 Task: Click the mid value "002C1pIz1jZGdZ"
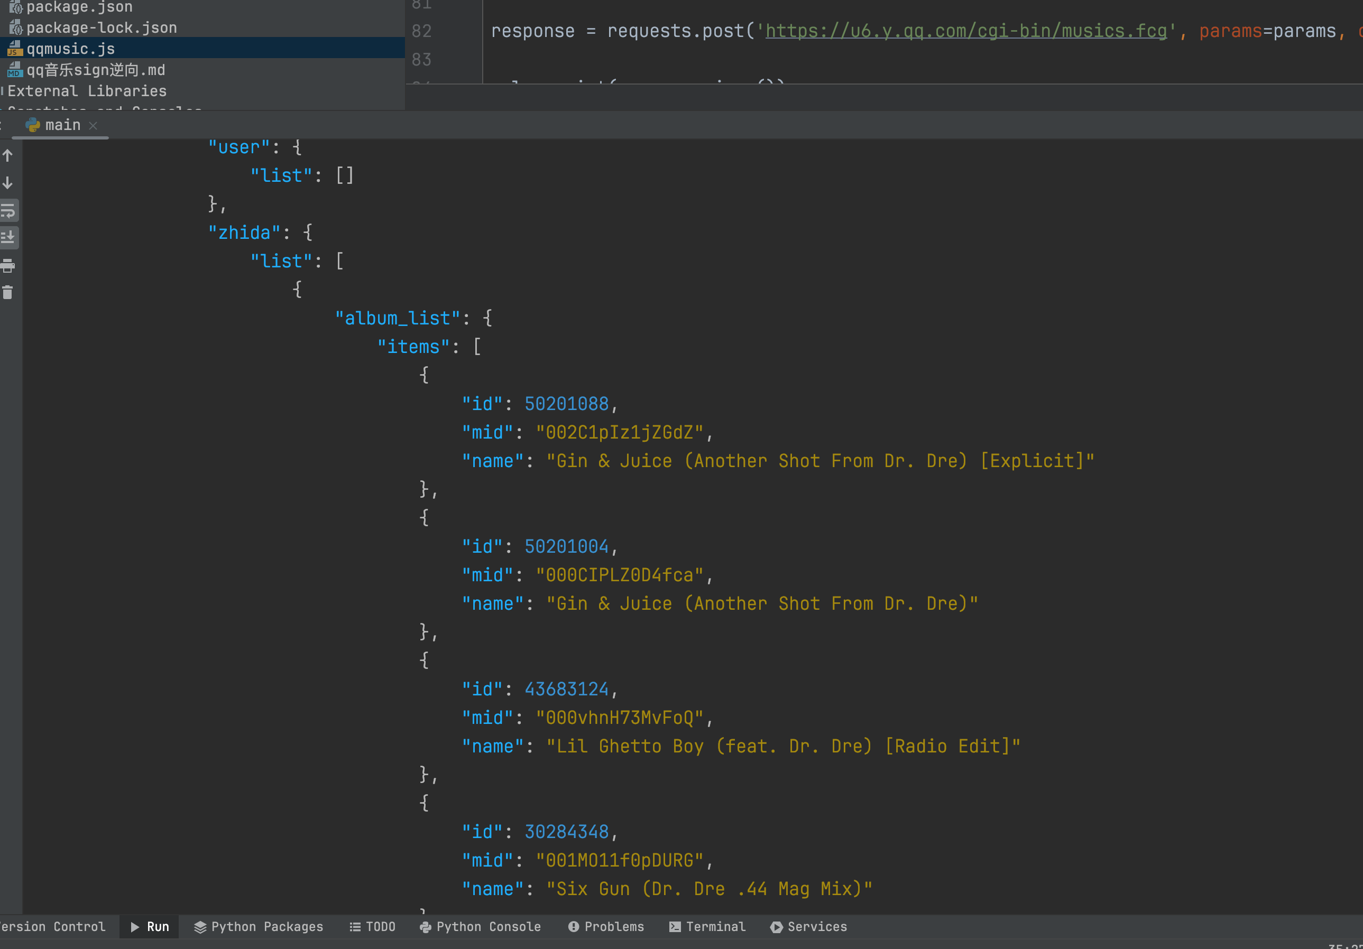[619, 432]
